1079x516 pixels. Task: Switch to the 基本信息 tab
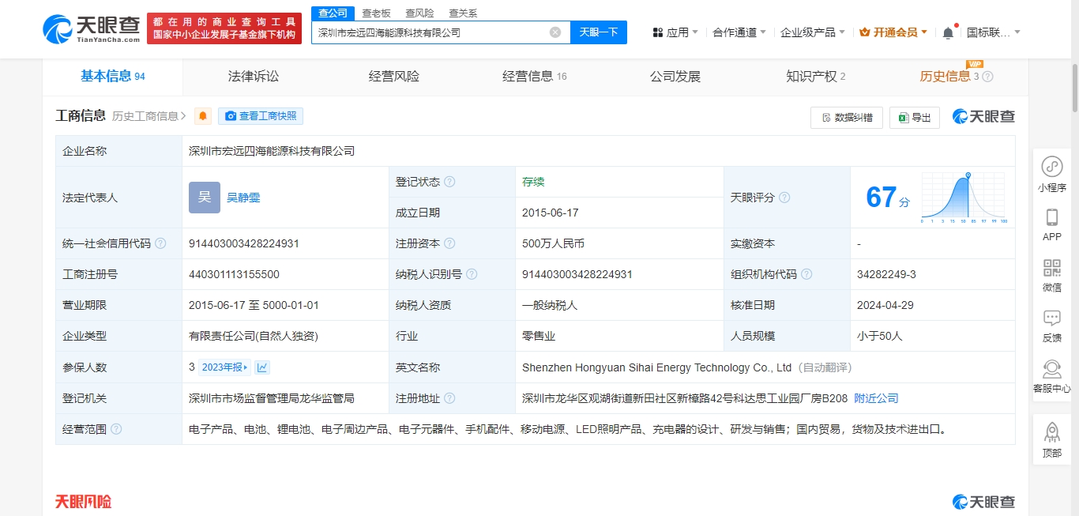point(112,77)
